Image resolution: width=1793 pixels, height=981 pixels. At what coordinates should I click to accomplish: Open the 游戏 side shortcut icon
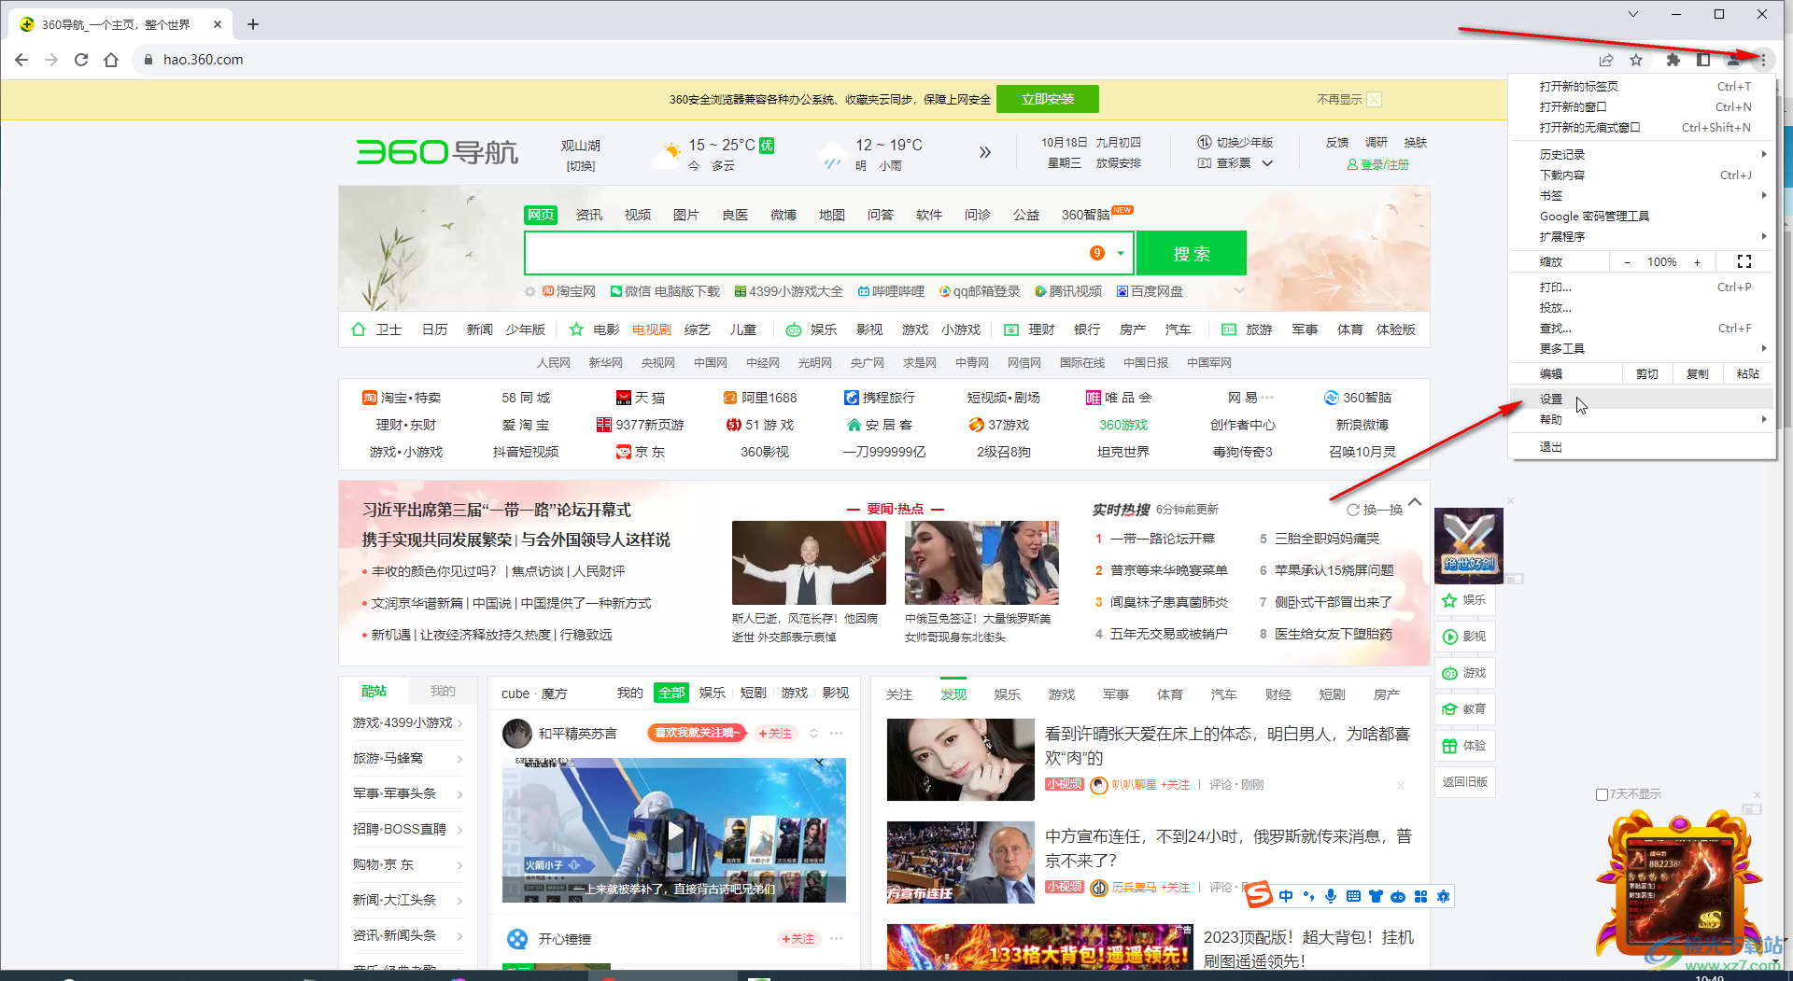[x=1464, y=673]
